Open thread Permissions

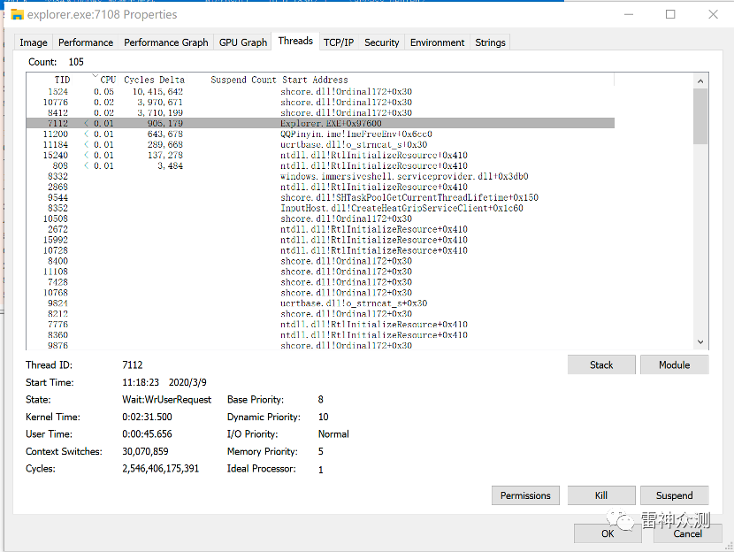coord(525,495)
